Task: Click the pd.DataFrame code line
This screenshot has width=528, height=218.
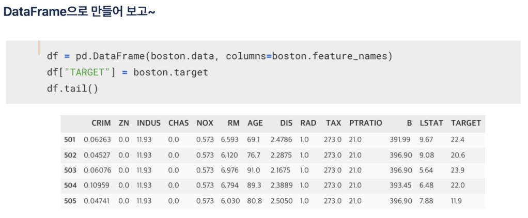Action: (220, 56)
